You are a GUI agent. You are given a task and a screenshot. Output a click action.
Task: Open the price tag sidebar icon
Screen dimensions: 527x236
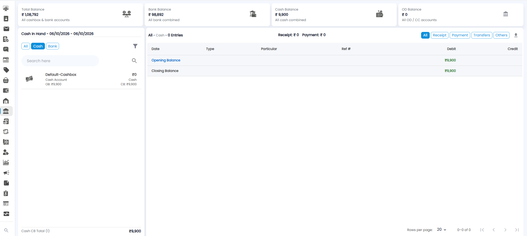click(x=6, y=70)
